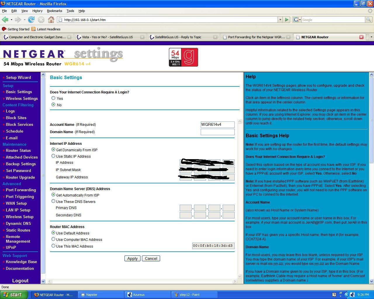Click the sidebar menu scroll down arrow

43,281
